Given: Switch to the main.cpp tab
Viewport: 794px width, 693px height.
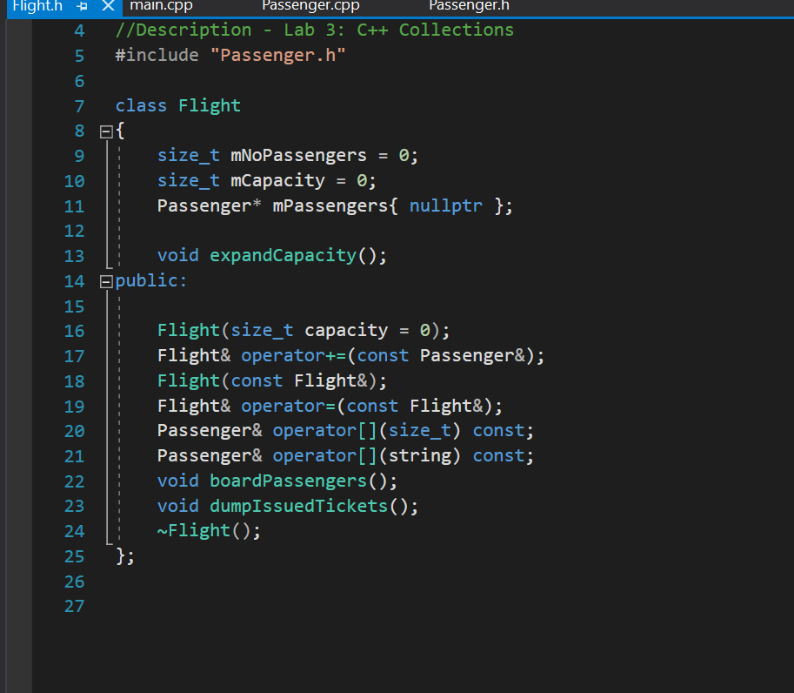Looking at the screenshot, I should click(161, 6).
